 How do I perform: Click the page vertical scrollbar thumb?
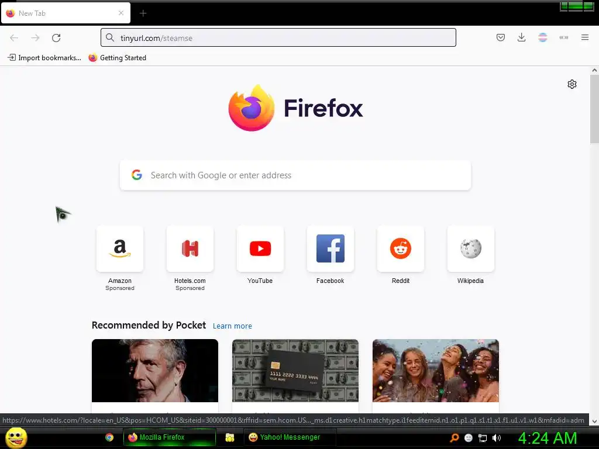(594, 109)
